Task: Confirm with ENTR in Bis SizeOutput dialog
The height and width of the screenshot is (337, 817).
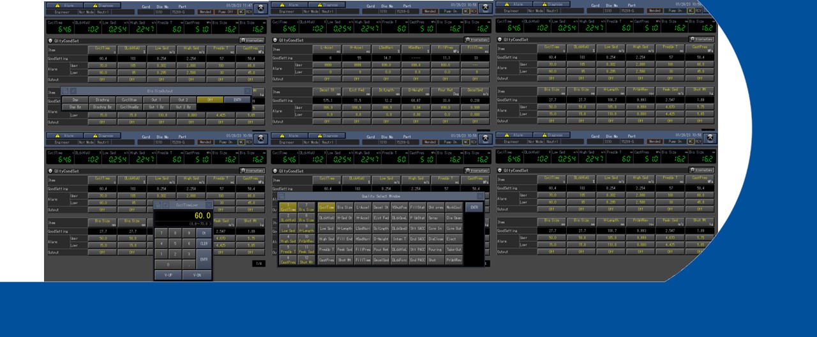Action: 237,100
